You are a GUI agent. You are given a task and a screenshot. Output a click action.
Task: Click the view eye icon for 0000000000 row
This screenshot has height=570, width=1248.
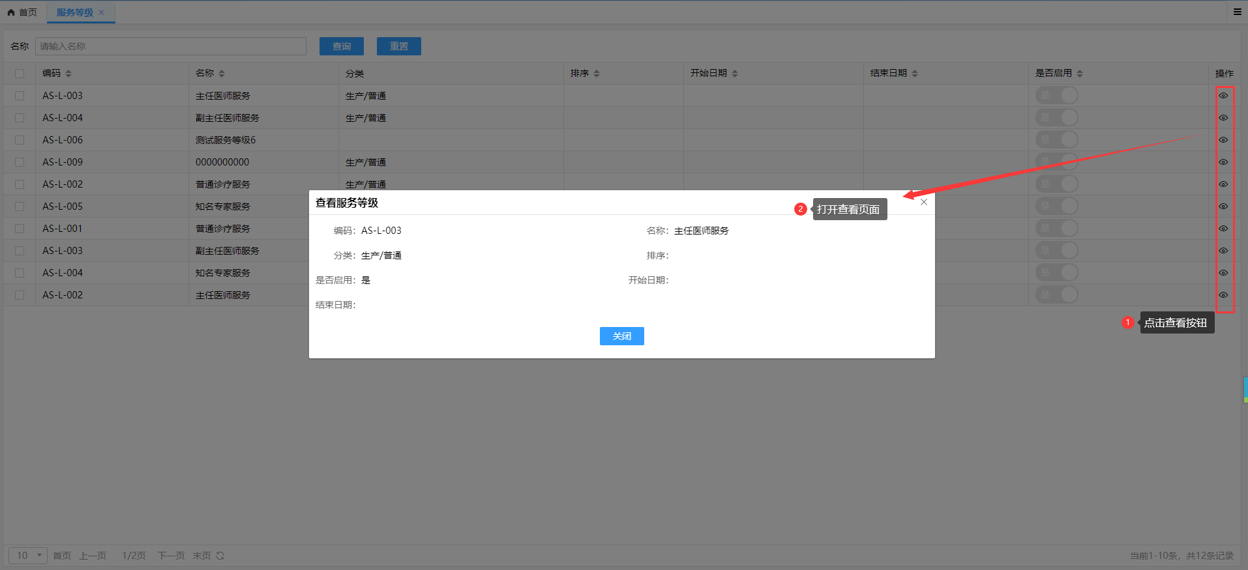tap(1223, 162)
